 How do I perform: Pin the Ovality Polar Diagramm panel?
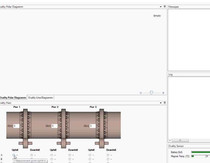point(165,7)
